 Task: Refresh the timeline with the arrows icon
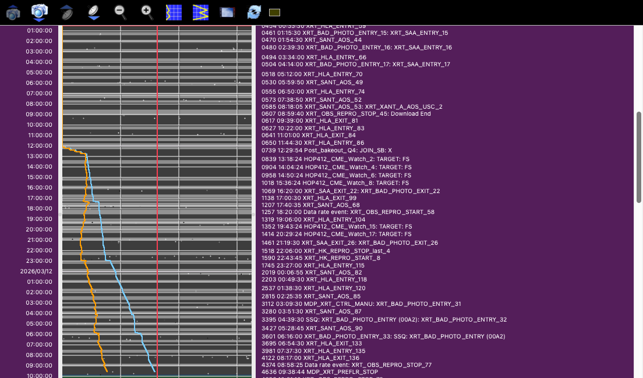pyautogui.click(x=254, y=12)
